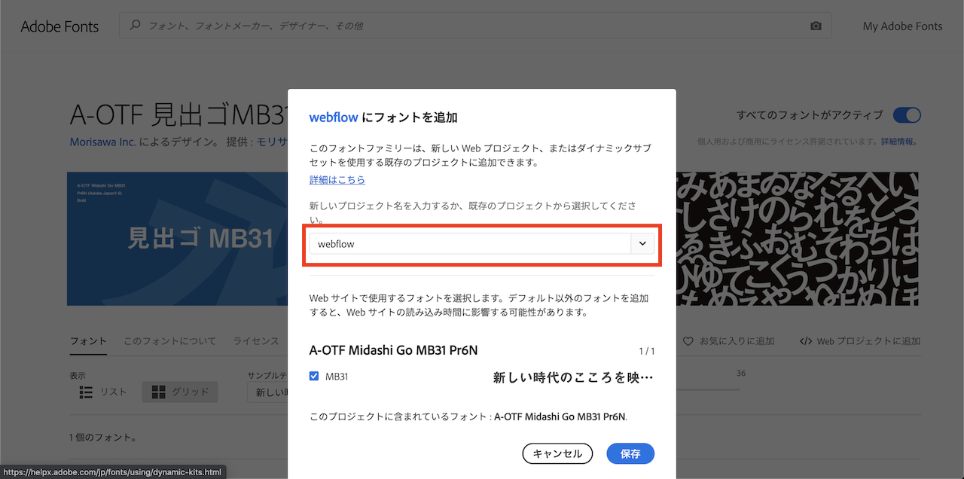Switch to the このフォントについて tab

169,341
